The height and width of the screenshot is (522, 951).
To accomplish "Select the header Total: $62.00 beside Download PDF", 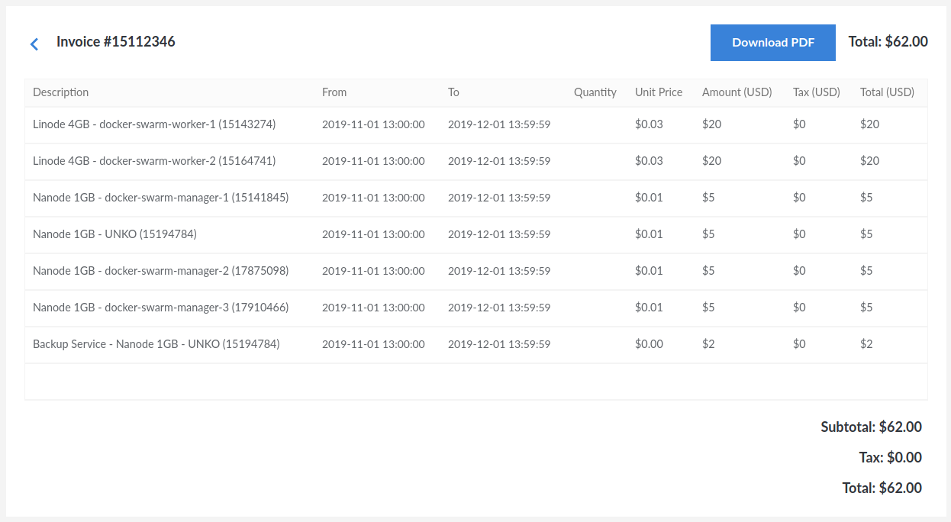I will tap(888, 42).
